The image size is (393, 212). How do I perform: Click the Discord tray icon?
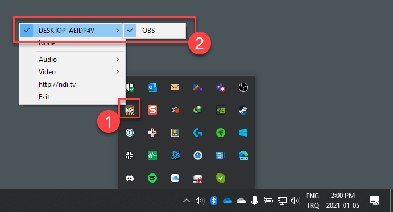tap(130, 178)
